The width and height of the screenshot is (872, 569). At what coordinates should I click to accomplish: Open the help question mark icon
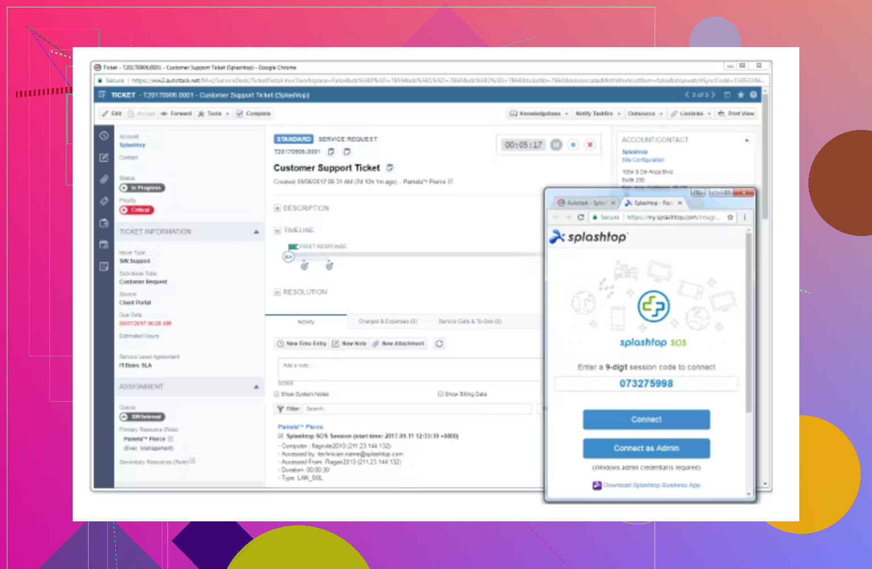point(753,95)
